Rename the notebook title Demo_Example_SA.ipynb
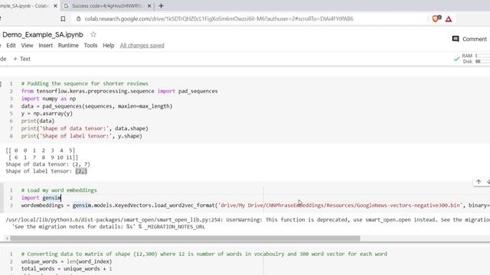The width and height of the screenshot is (490, 275). click(x=43, y=34)
